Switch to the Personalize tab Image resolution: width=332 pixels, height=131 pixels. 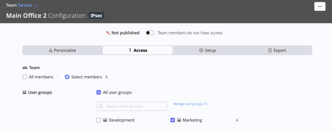coord(62,50)
